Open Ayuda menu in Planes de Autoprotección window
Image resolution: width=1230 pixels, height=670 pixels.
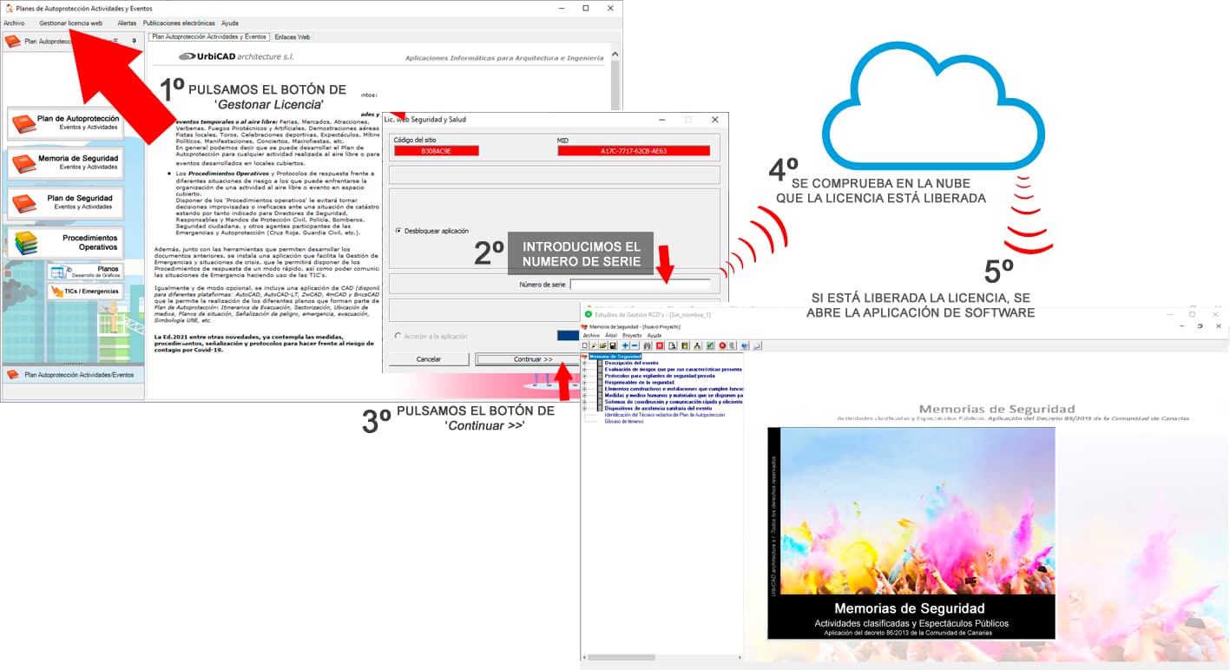pyautogui.click(x=230, y=23)
